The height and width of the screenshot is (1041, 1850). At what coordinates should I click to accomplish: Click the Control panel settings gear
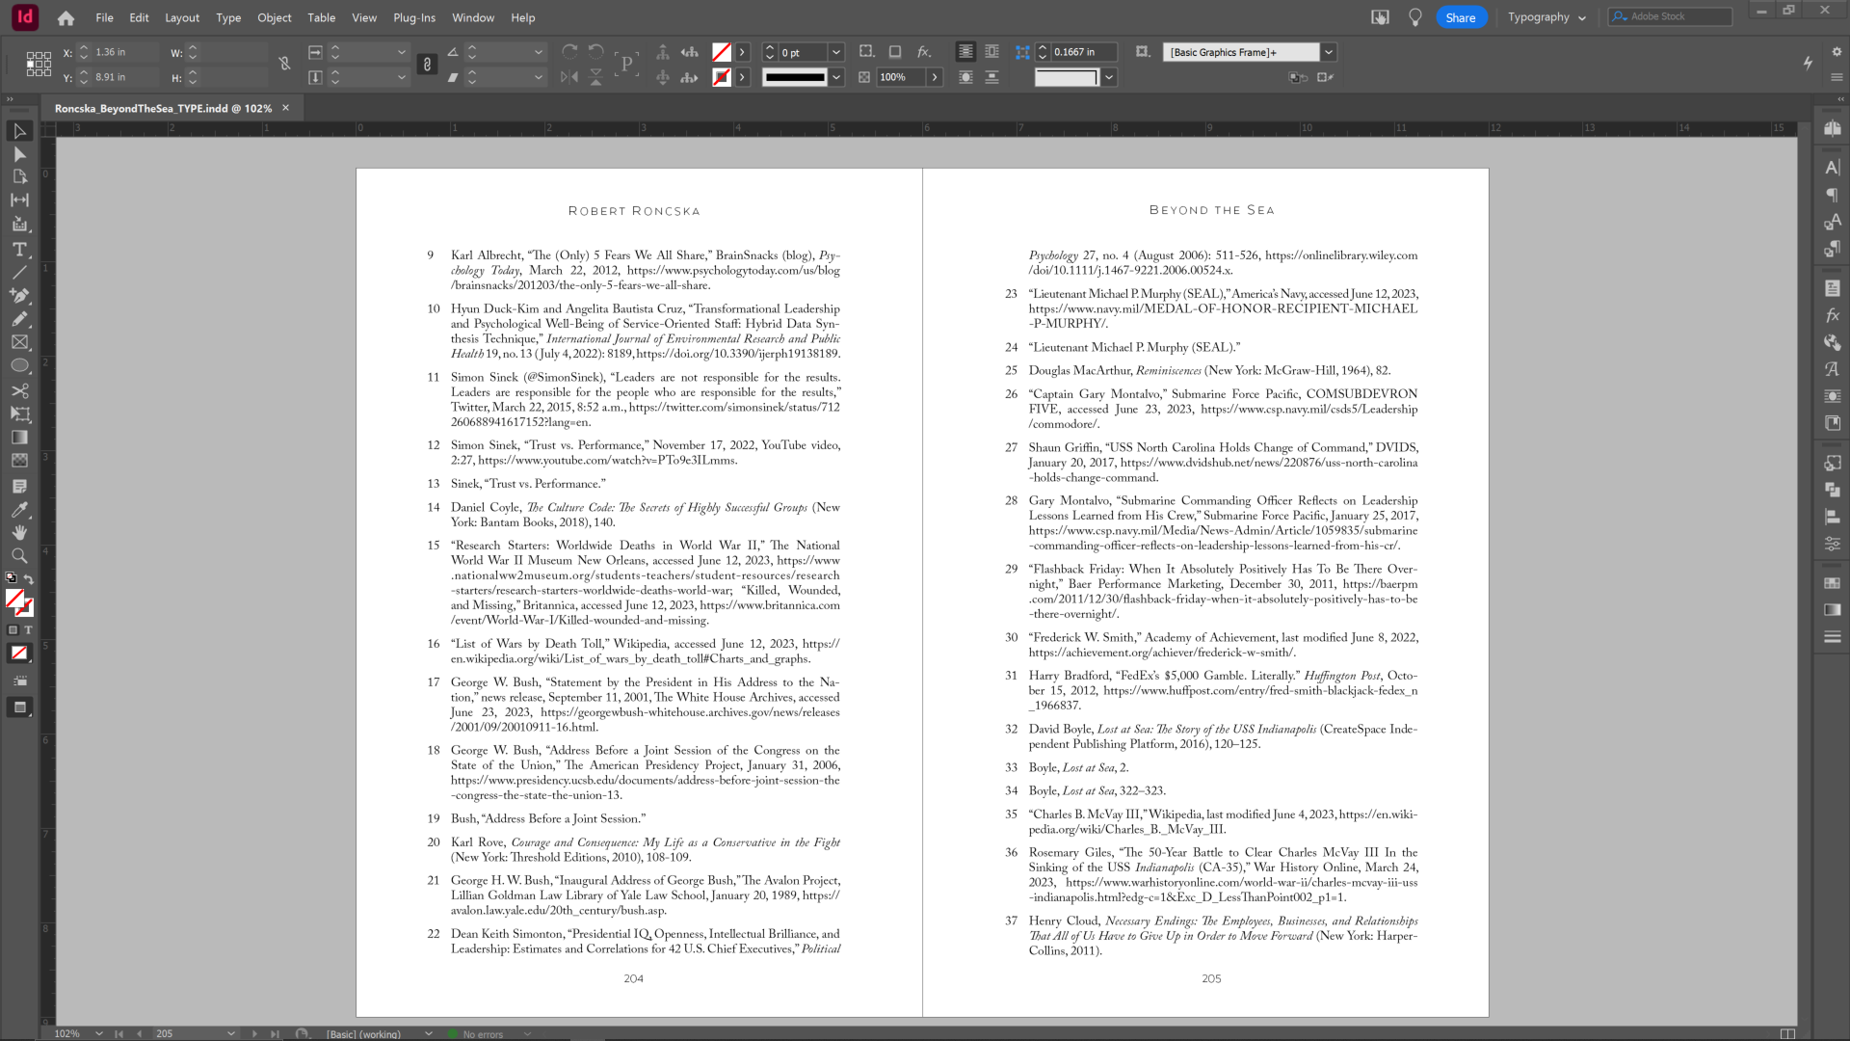pos(1836,52)
